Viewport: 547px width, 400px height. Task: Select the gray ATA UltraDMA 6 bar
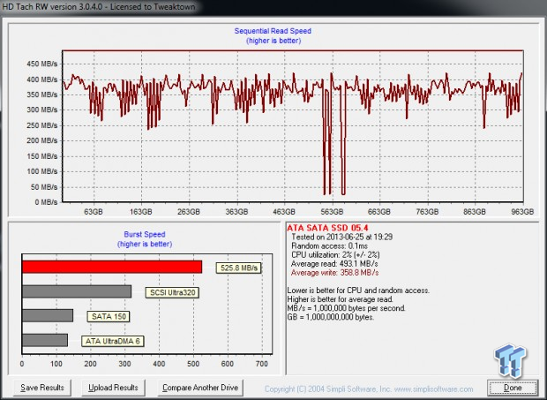[x=45, y=340]
